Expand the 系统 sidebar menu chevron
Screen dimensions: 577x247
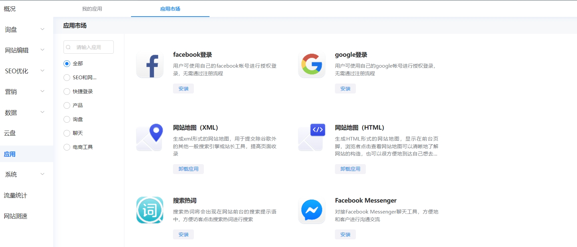tap(42, 174)
